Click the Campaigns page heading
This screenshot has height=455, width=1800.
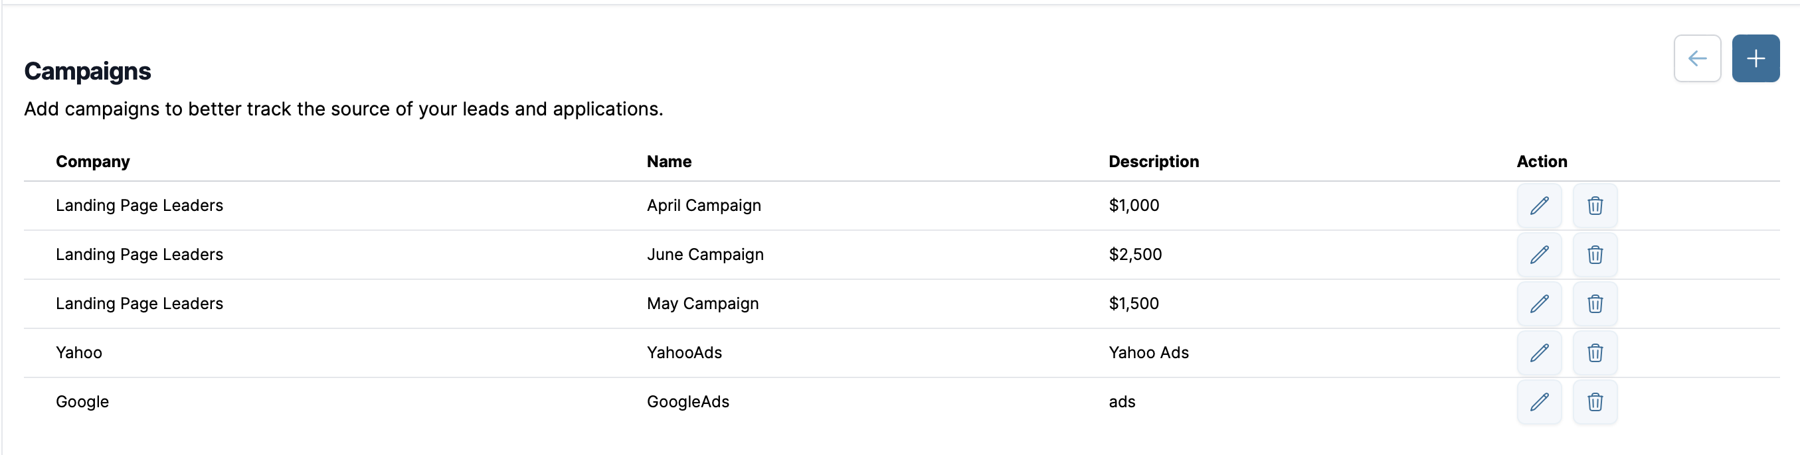point(88,71)
